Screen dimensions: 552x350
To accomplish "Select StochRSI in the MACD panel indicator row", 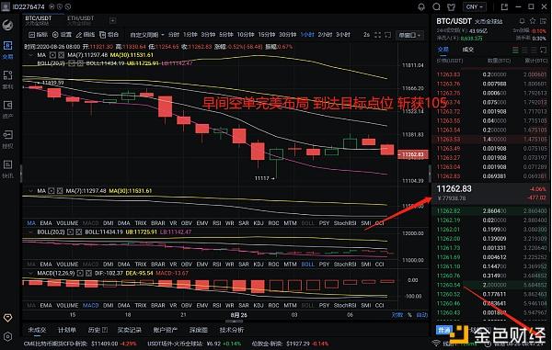I will coord(345,305).
